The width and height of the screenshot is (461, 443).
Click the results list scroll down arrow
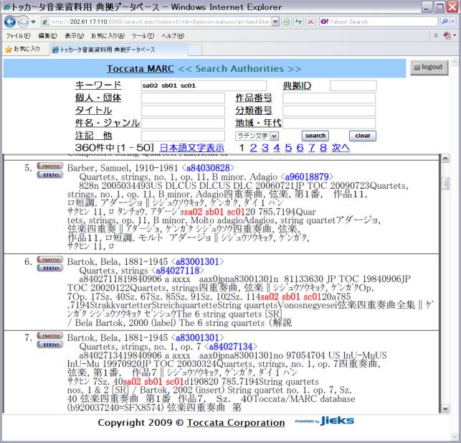point(445,409)
